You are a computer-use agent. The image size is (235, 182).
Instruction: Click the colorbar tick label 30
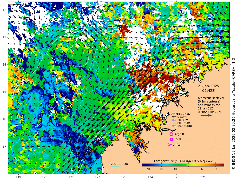[x=175, y=169]
